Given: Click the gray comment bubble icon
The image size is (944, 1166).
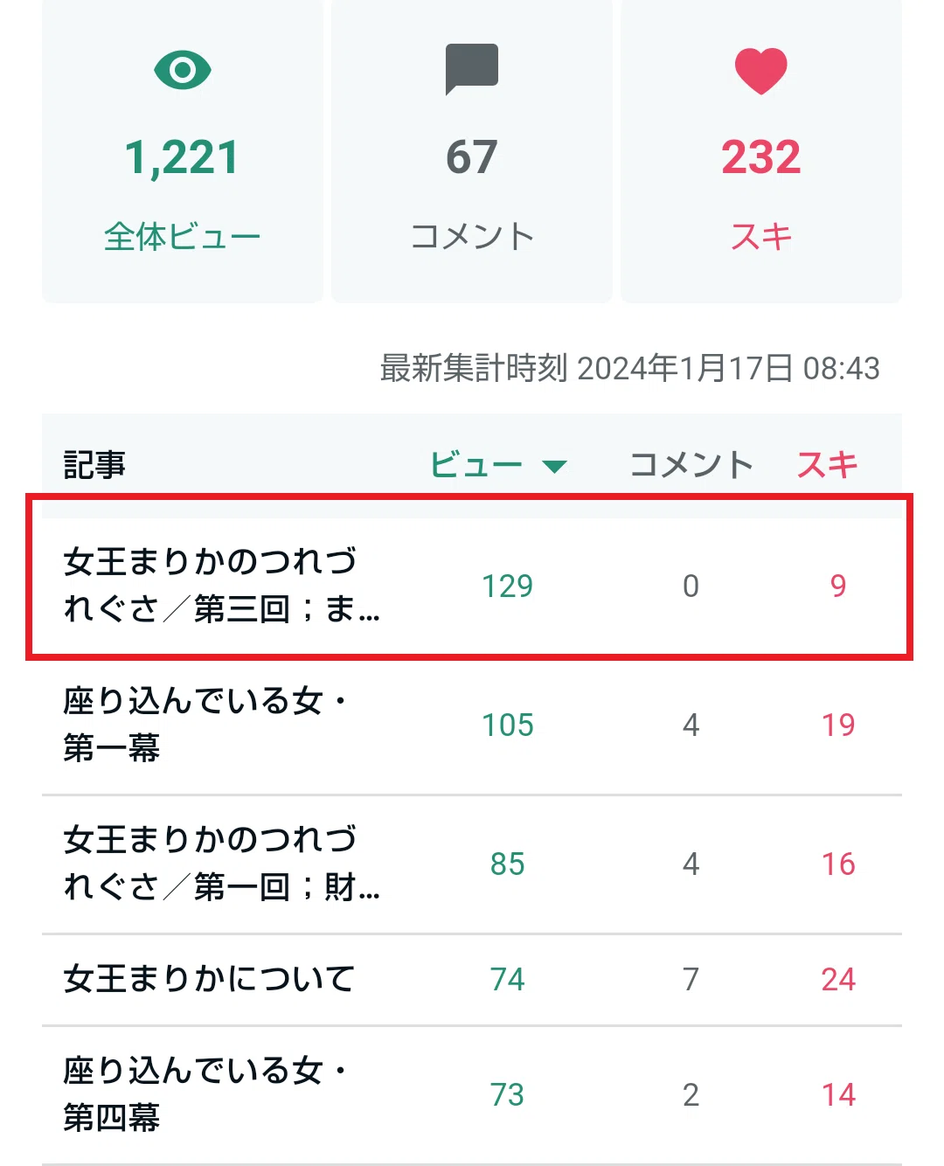Looking at the screenshot, I should click(472, 69).
